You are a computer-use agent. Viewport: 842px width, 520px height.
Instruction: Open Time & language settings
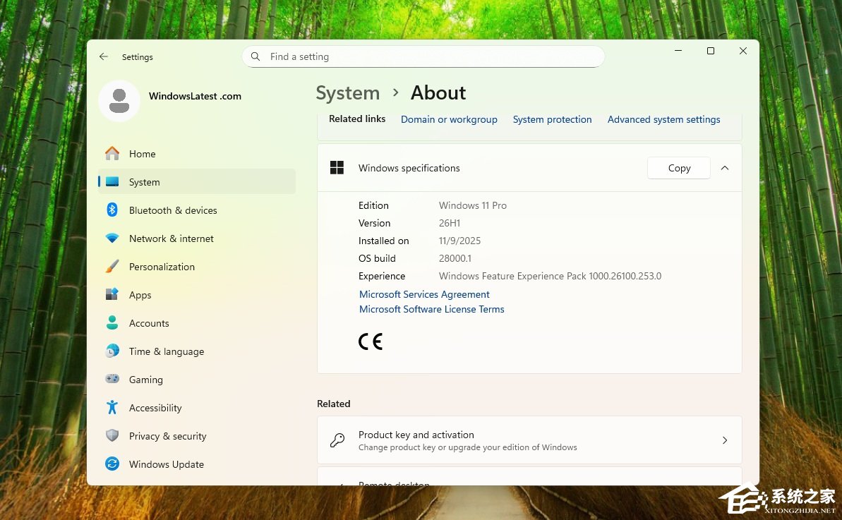point(196,351)
